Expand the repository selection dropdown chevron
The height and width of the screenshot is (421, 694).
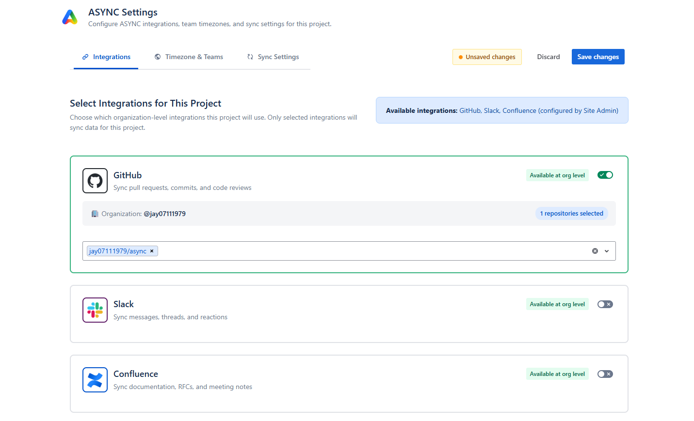606,251
